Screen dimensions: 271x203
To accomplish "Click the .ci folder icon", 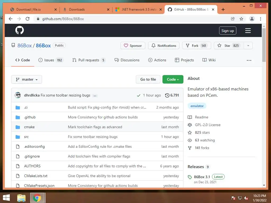I will coord(18,108).
